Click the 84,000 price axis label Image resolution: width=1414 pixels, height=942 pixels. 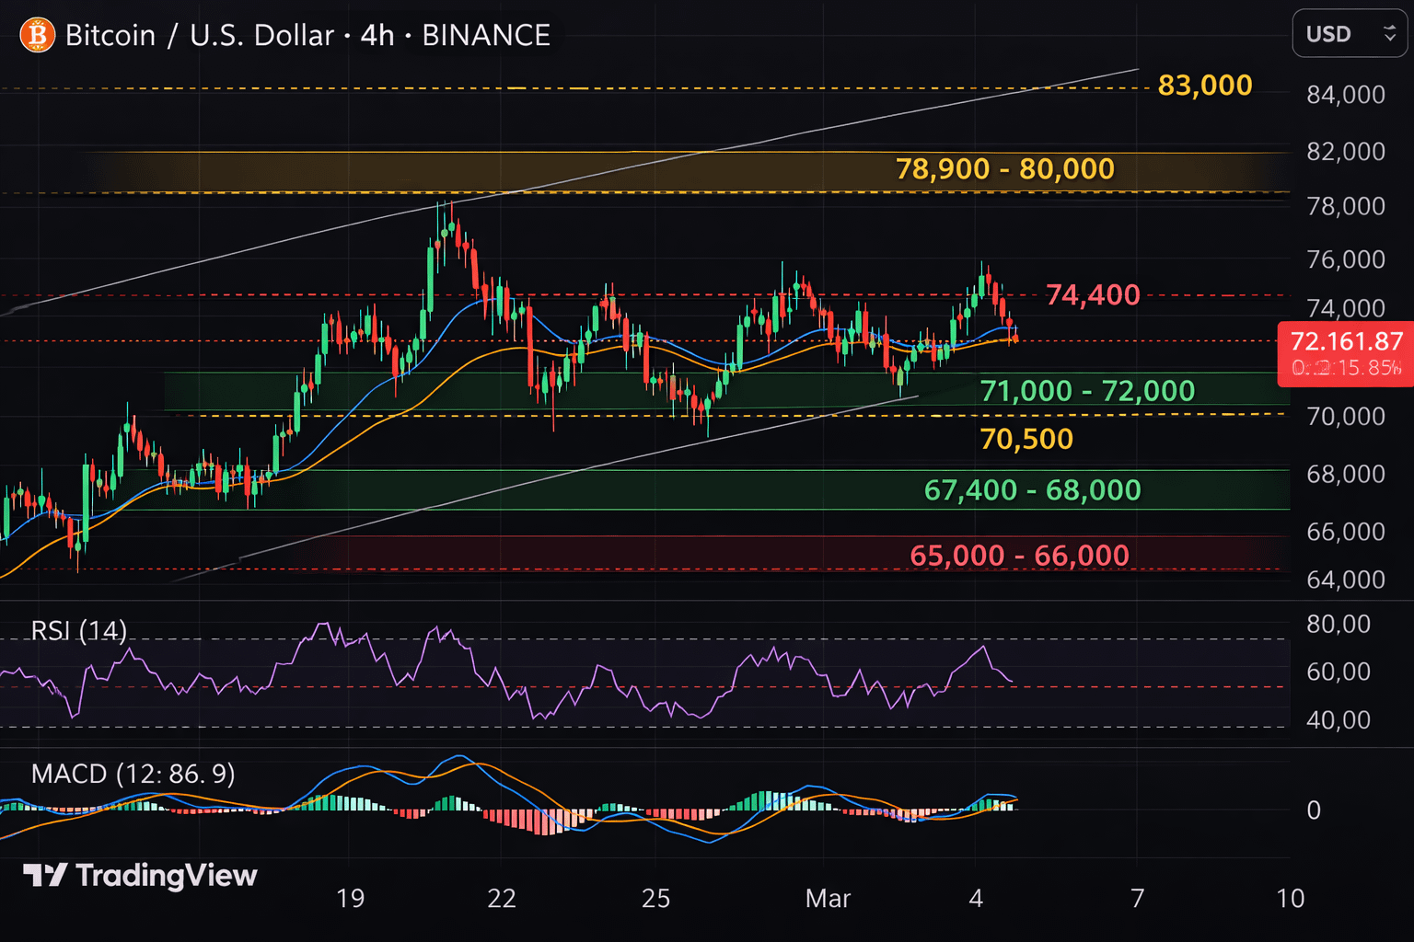pos(1345,95)
